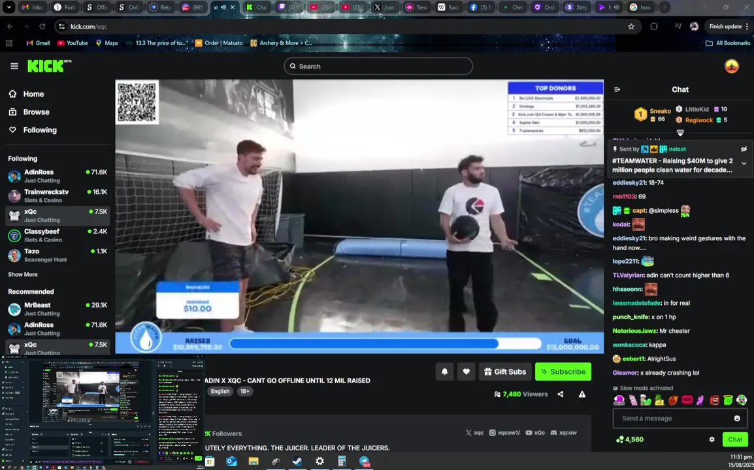The height and width of the screenshot is (470, 754).
Task: Bookmark page with star icon
Action: pyautogui.click(x=631, y=26)
